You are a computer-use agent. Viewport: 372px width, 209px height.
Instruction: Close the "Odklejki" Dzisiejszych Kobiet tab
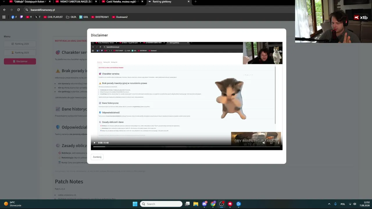(x=50, y=1)
